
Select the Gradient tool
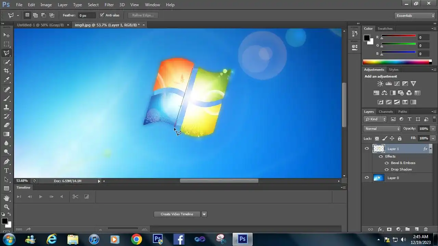tap(7, 134)
